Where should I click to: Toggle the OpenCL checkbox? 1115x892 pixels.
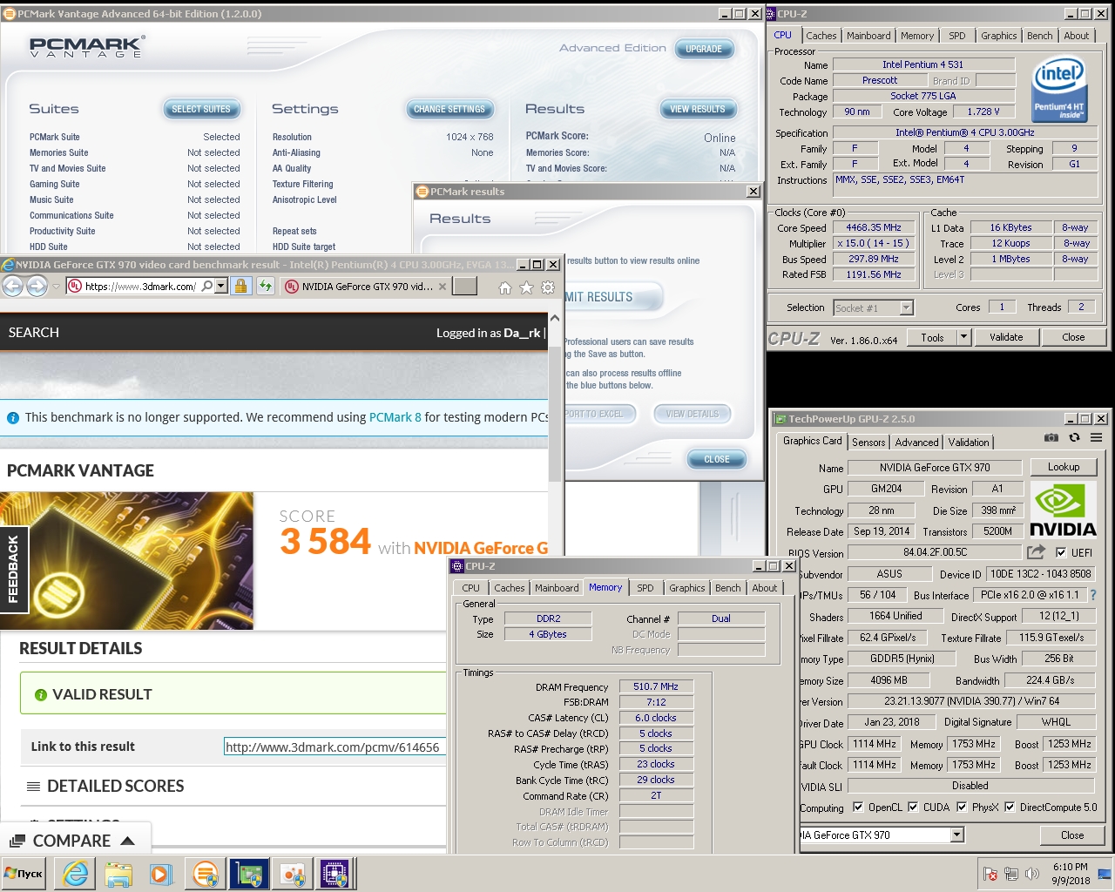(x=858, y=807)
